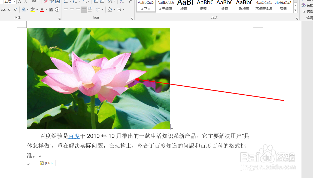Viewport: 313px width, 178px height.
Task: Apply superscript formatting
Action: (15, 9)
